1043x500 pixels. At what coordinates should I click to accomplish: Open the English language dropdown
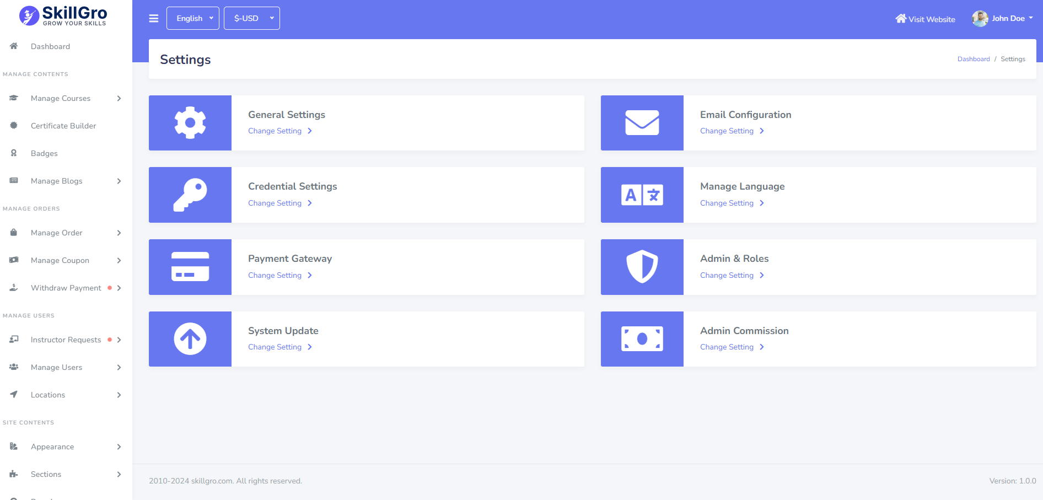[193, 18]
